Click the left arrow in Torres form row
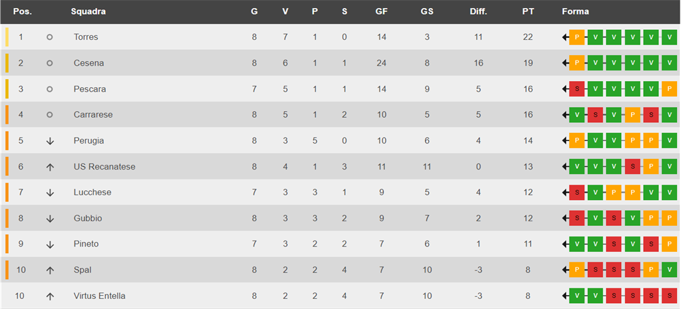 (565, 37)
